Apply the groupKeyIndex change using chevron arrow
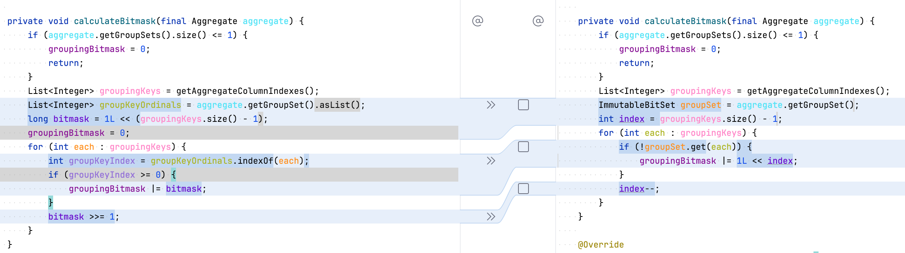Image resolution: width=905 pixels, height=253 pixels. (491, 161)
